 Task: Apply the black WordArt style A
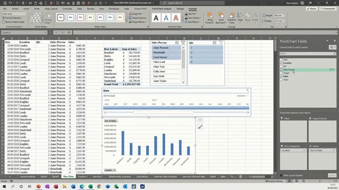click(156, 17)
